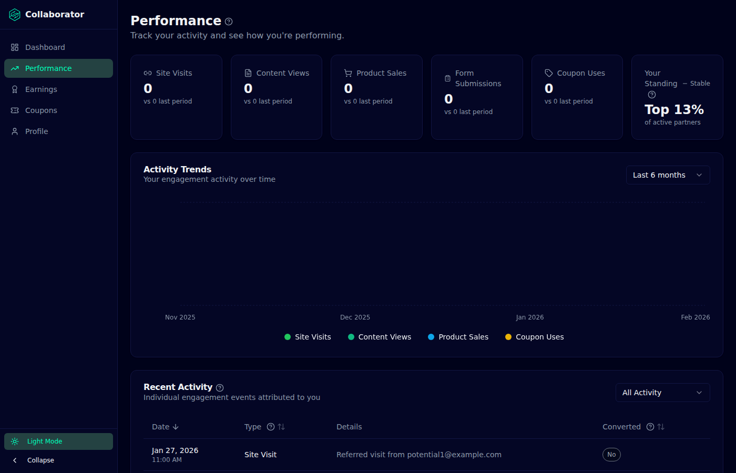
Task: Open help icon in Type column
Action: pos(271,427)
